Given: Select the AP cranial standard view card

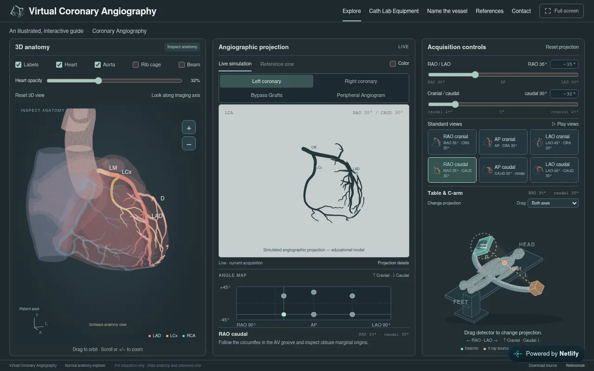Looking at the screenshot, I should click(503, 142).
